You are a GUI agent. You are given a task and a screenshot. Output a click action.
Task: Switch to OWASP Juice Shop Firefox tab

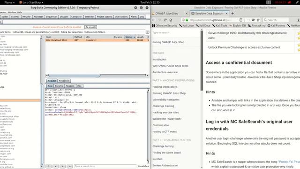pos(167,14)
